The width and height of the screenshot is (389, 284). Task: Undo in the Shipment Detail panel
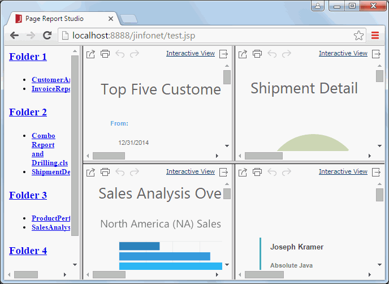tap(272, 54)
